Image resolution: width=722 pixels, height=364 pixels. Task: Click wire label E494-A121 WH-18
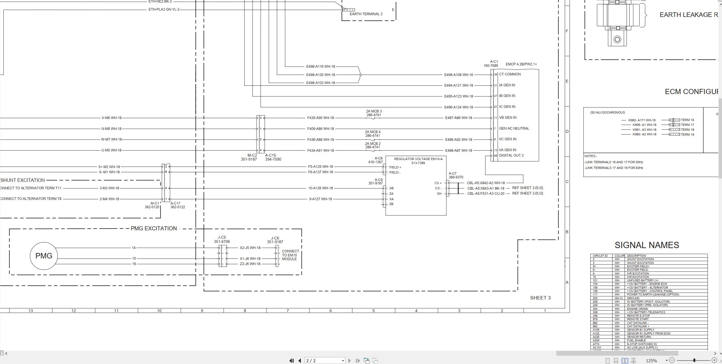(458, 85)
